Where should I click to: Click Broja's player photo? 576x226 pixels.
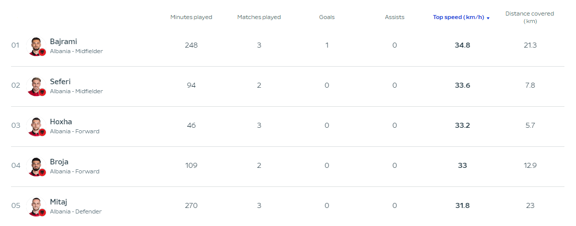(x=36, y=166)
